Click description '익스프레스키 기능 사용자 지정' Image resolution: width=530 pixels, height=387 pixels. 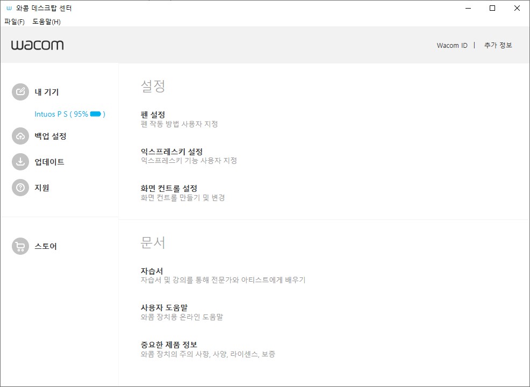coord(189,161)
